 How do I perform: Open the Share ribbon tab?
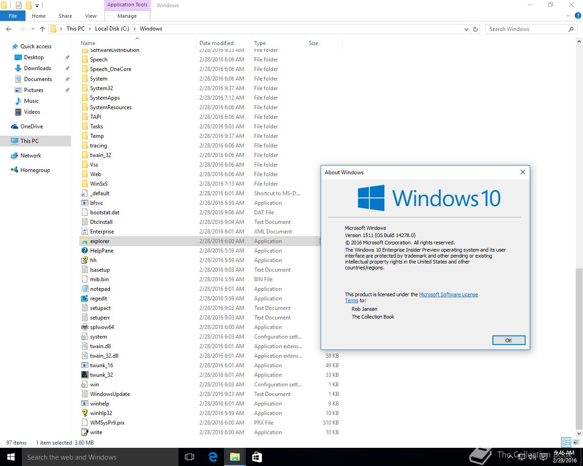click(x=65, y=16)
